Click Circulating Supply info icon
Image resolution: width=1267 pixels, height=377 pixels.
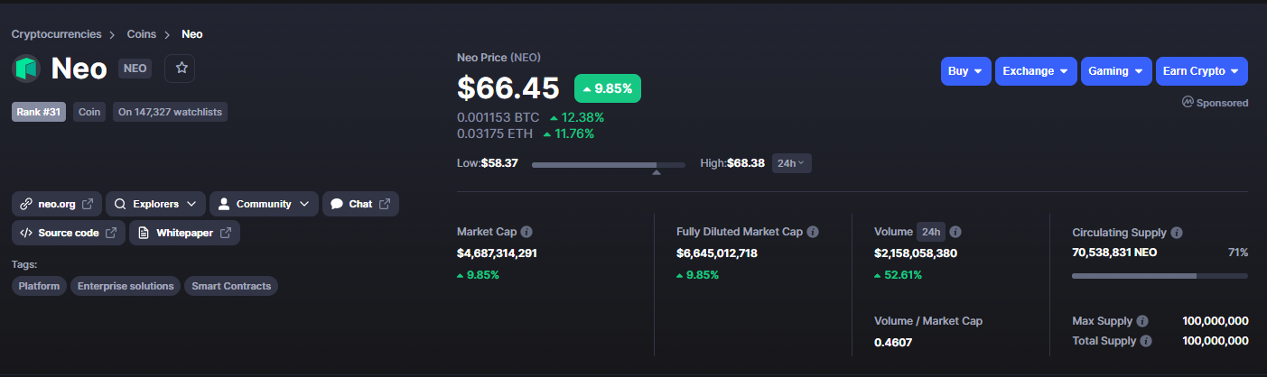tap(1177, 233)
